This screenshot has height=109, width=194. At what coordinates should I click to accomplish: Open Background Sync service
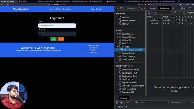tap(129, 76)
